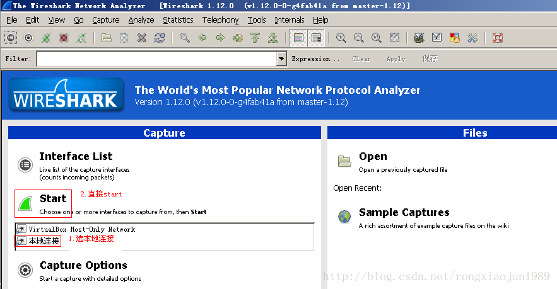Click the Sample Captures globe icon

344,217
